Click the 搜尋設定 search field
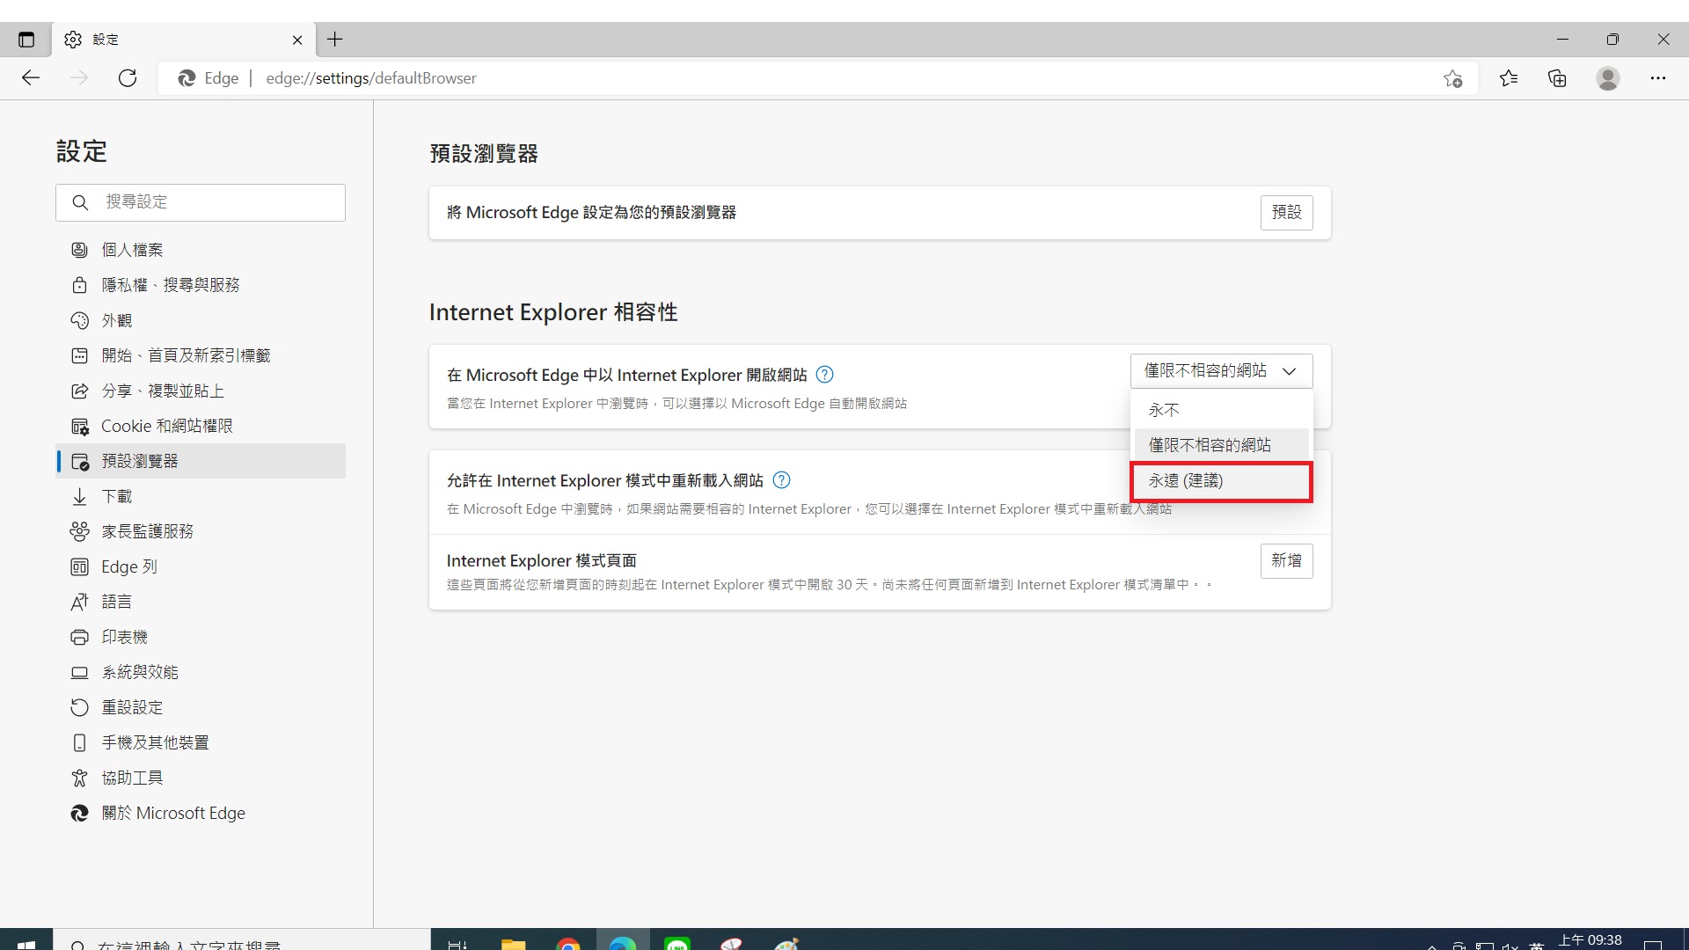Image resolution: width=1689 pixels, height=950 pixels. coord(201,202)
